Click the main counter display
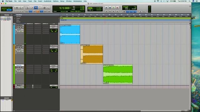This screenshot has width=200, height=112. [65, 8]
